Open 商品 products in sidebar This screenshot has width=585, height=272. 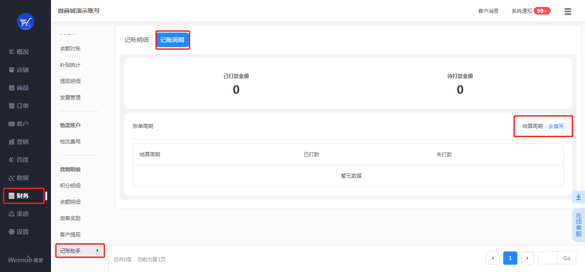tap(19, 88)
